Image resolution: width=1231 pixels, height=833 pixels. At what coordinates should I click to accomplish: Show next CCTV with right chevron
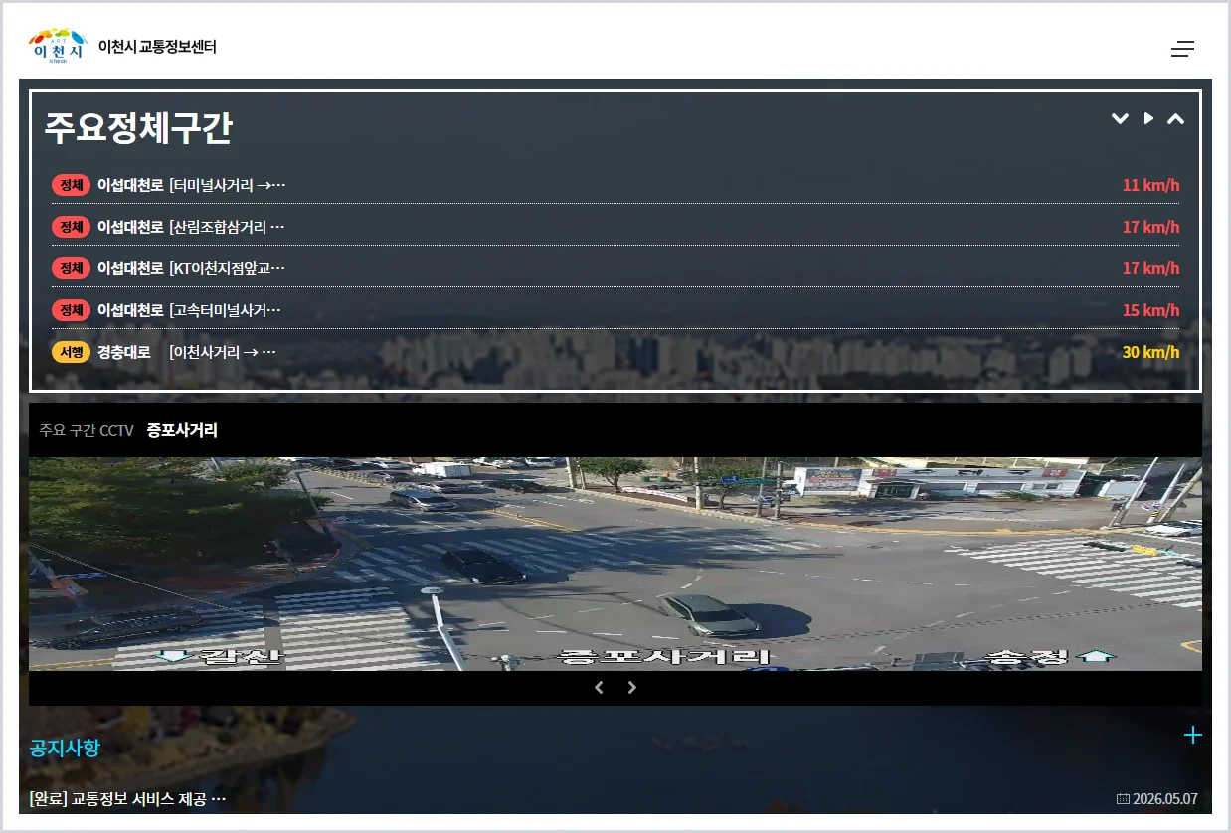point(631,687)
